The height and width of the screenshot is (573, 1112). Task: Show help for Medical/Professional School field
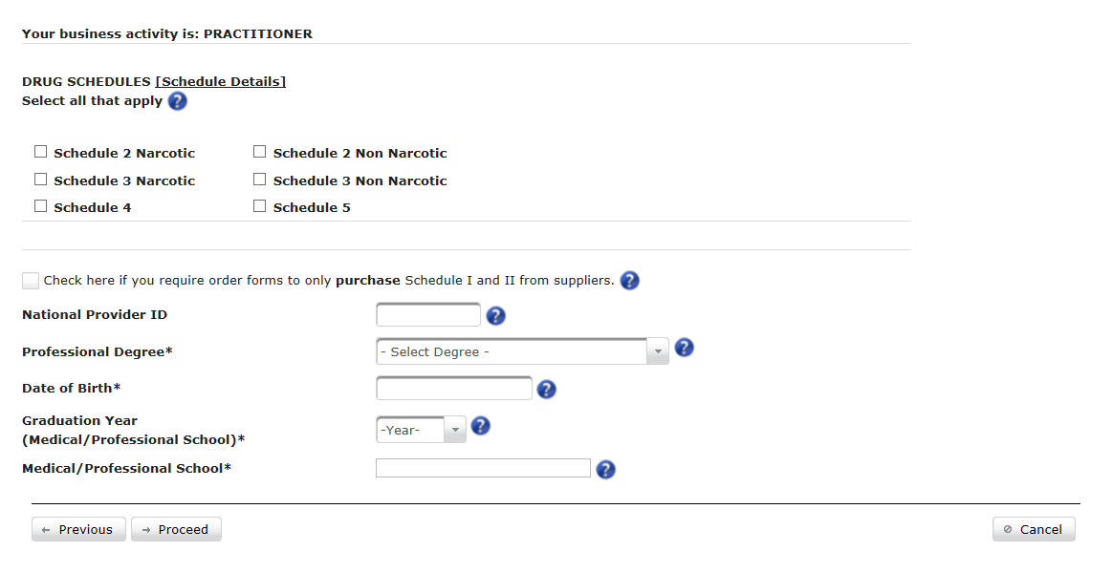(605, 470)
